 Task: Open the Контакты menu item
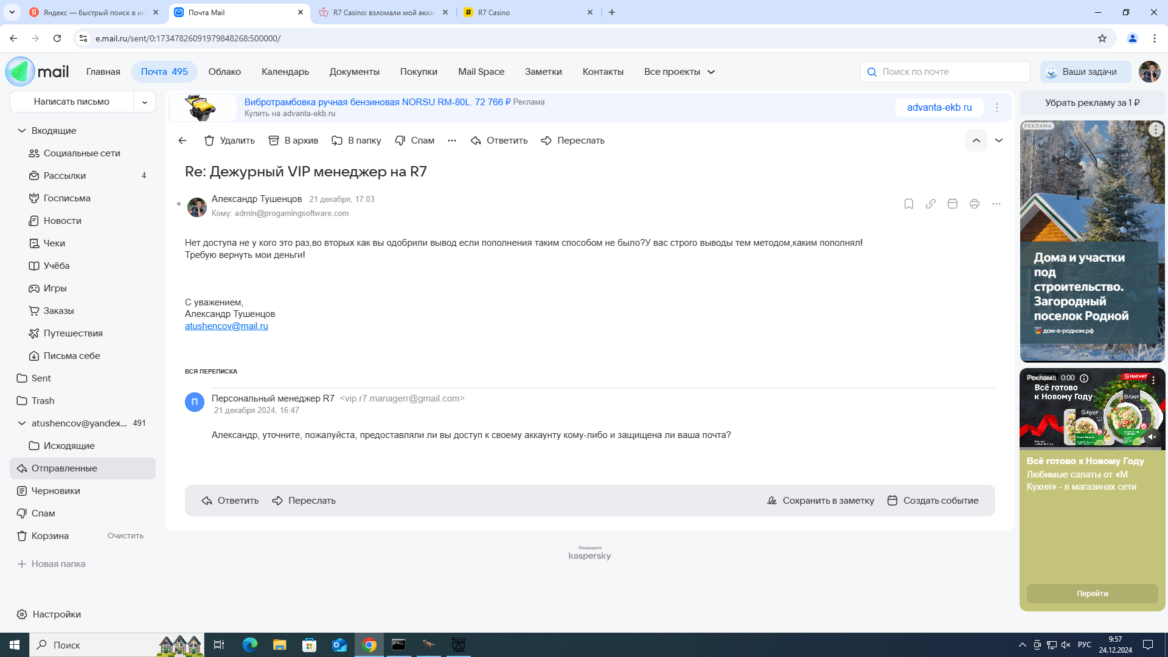pyautogui.click(x=603, y=72)
